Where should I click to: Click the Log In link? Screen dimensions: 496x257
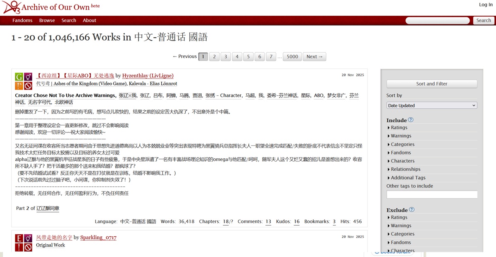485,5
